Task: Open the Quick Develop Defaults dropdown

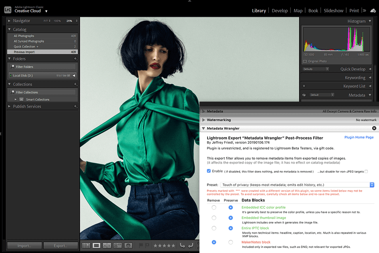Action: pyautogui.click(x=316, y=69)
